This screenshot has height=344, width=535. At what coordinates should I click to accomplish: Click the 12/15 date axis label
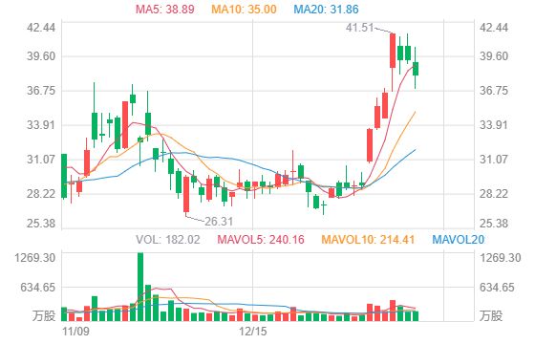(253, 332)
